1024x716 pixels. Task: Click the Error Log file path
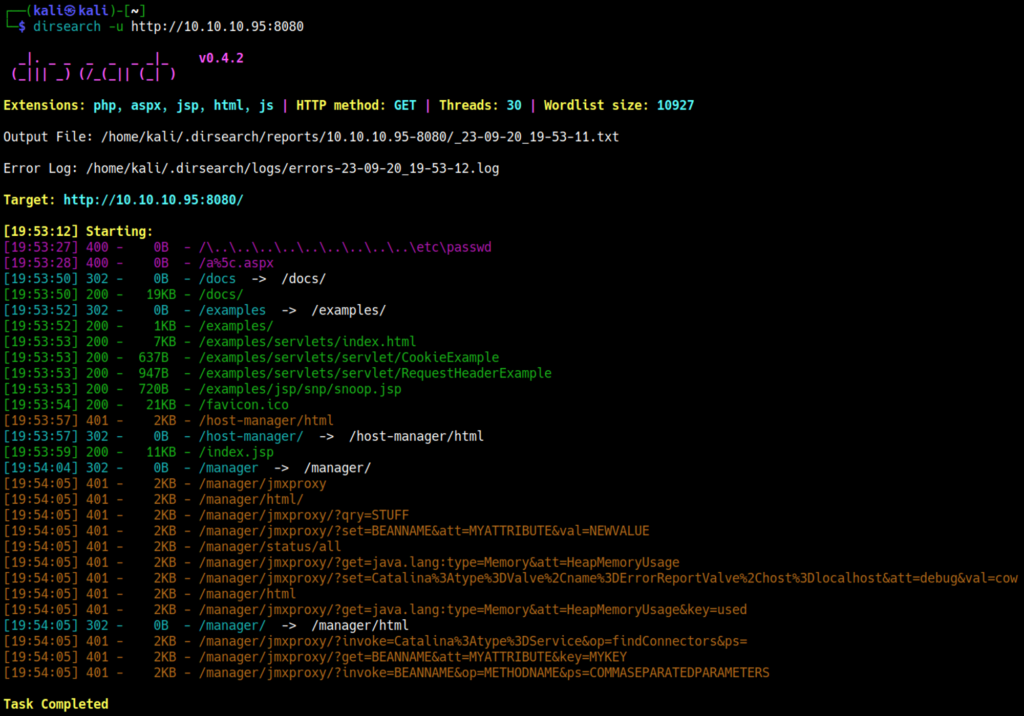[x=292, y=169]
